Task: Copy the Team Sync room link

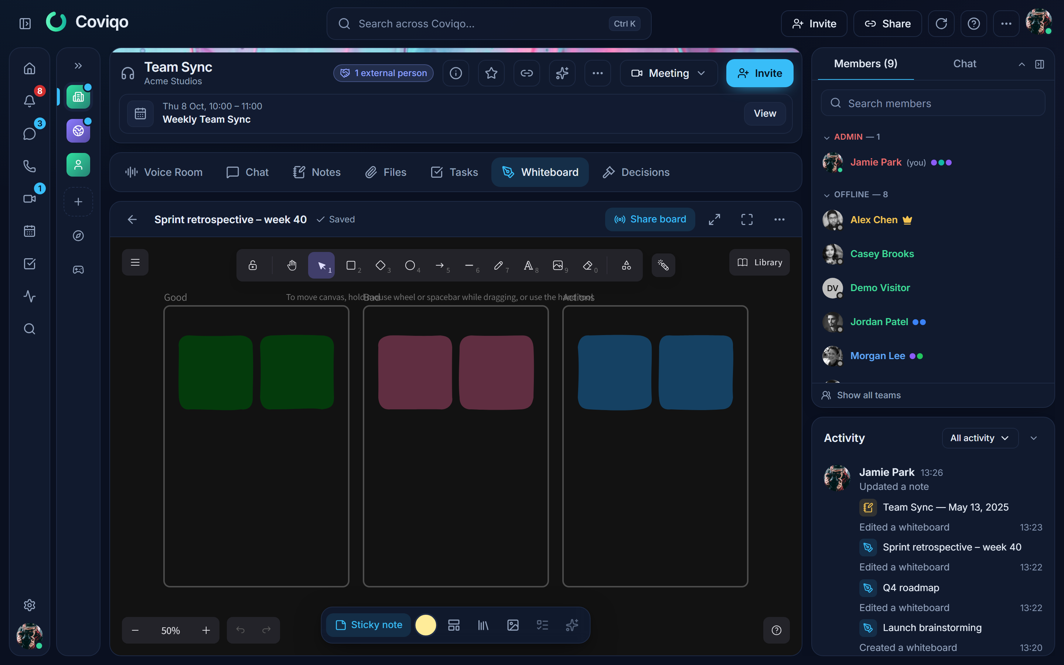Action: tap(527, 73)
